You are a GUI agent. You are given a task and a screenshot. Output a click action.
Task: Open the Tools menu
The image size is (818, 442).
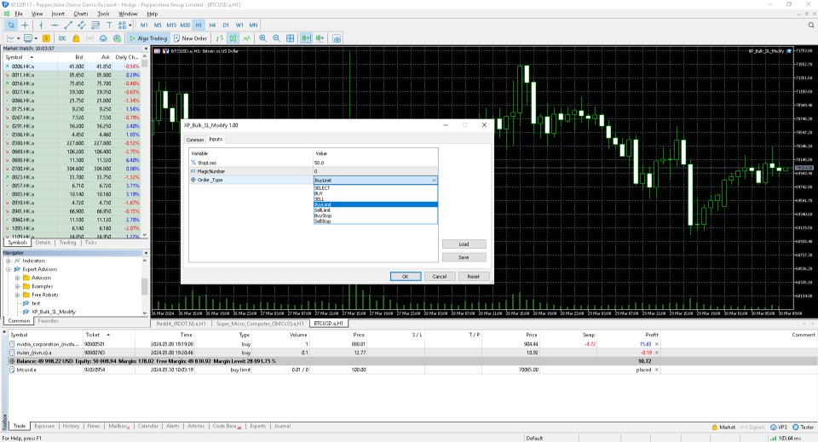coord(103,14)
